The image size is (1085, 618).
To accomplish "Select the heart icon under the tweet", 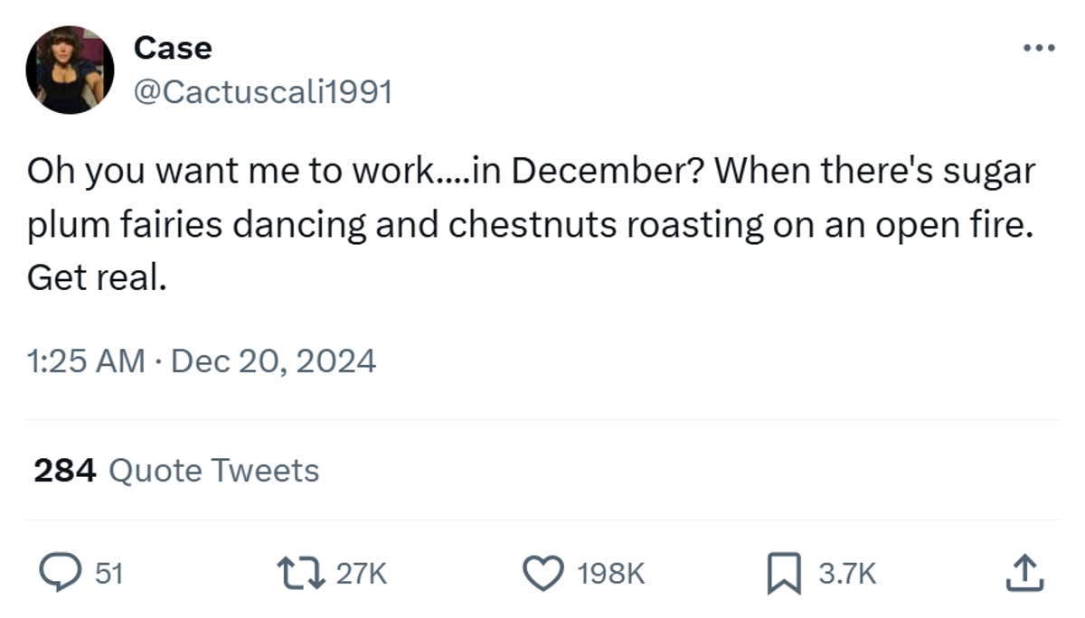I will click(545, 571).
